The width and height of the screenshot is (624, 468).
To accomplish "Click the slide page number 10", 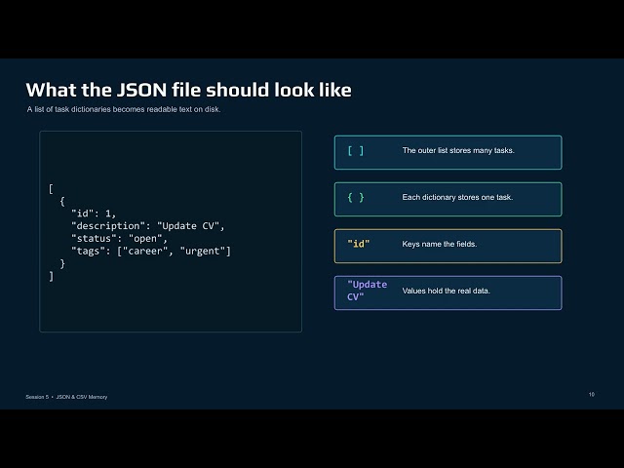I will point(592,394).
